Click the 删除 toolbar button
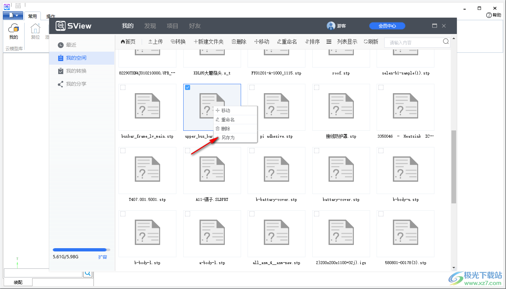Screen dimensions: 506x289 tap(239, 42)
